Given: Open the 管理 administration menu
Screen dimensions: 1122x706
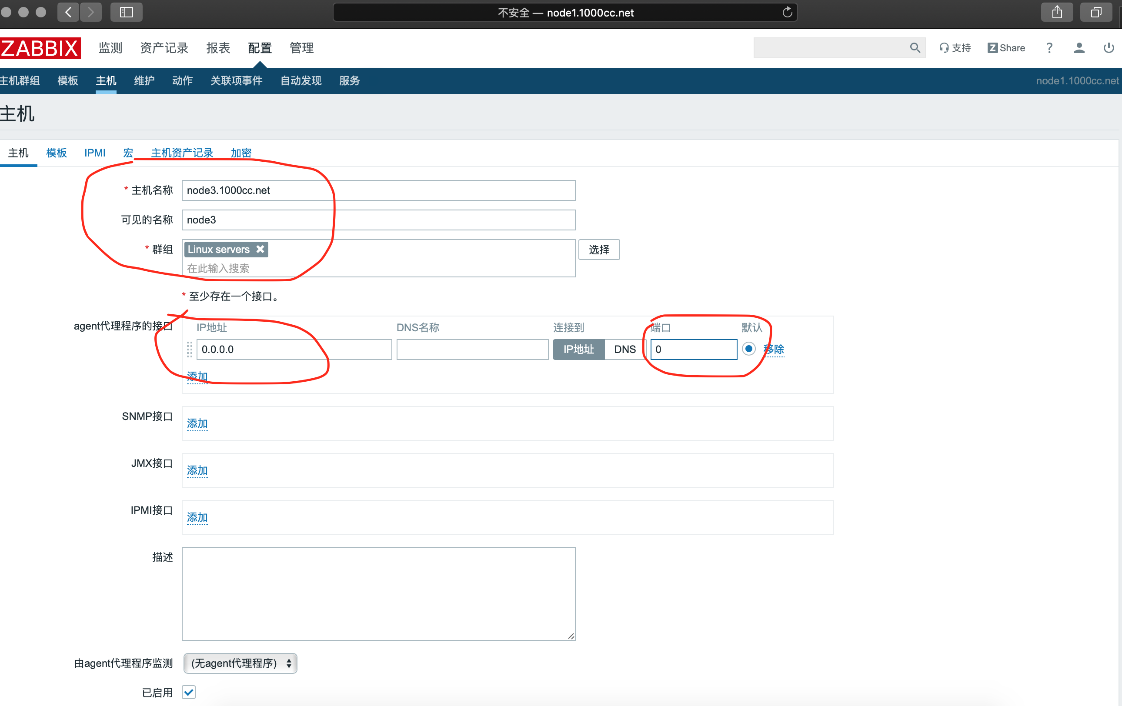Looking at the screenshot, I should point(301,48).
